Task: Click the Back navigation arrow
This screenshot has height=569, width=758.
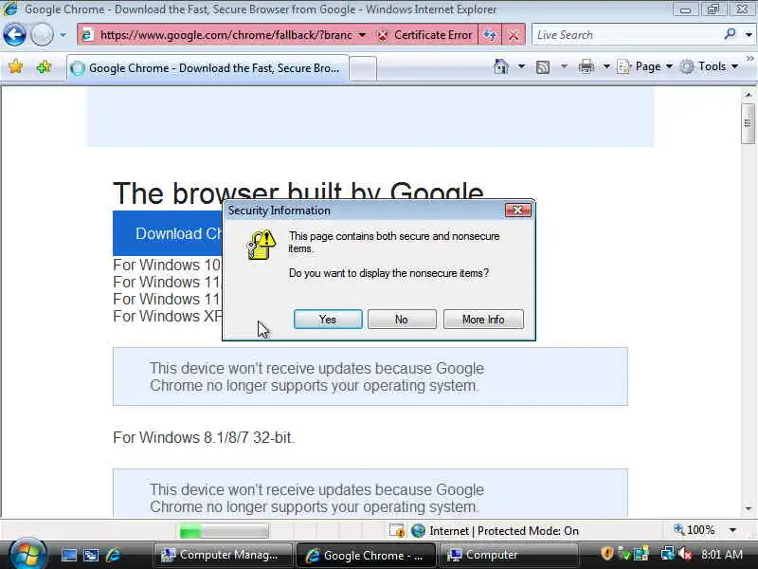Action: (14, 35)
